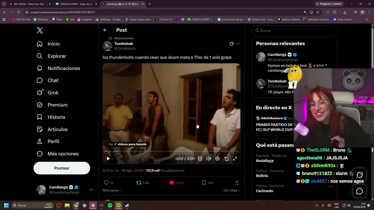Screen dimensions: 374x210
Task: Show more bookmarks with the overflow chevron
Action: [367, 20]
